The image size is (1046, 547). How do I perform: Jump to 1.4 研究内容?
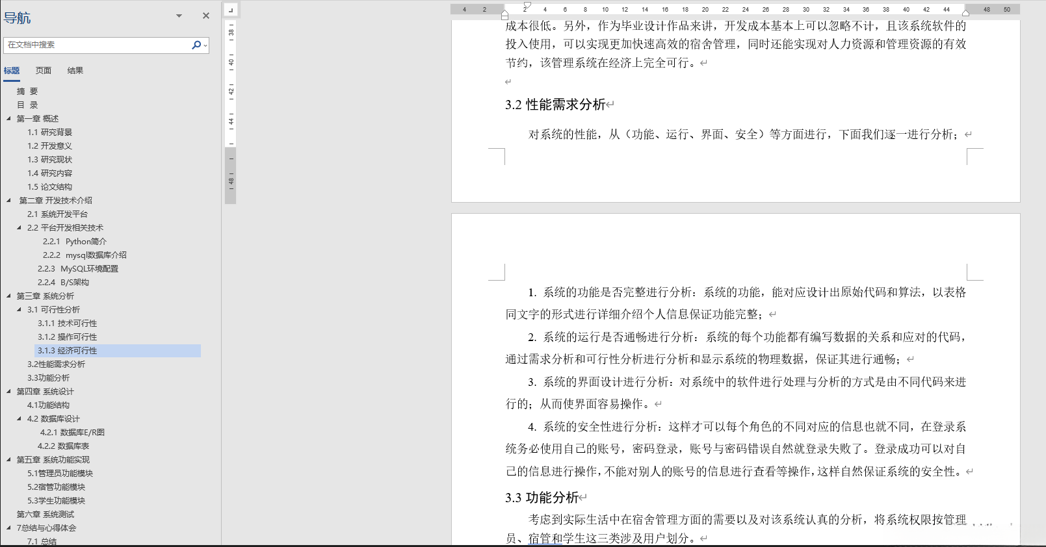click(x=49, y=173)
